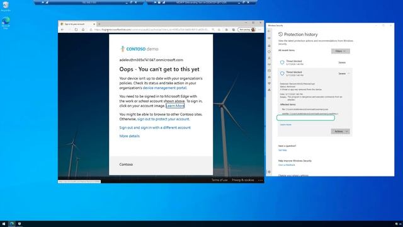Viewport: 403px width, 227px height.
Task: Open Virus & threat protection shield icon
Action: [269, 52]
